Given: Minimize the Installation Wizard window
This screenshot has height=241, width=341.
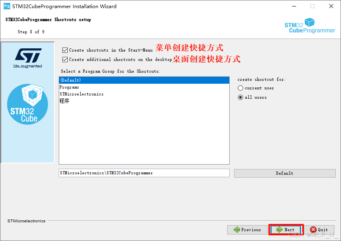Looking at the screenshot, I should point(294,6).
